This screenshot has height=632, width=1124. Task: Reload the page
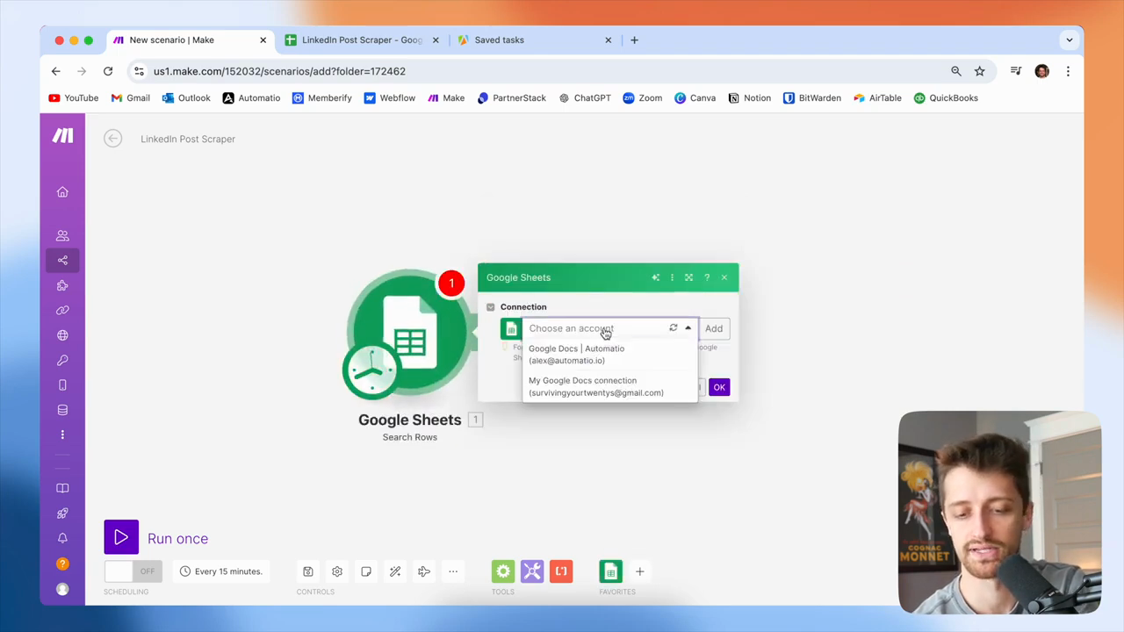pyautogui.click(x=108, y=71)
